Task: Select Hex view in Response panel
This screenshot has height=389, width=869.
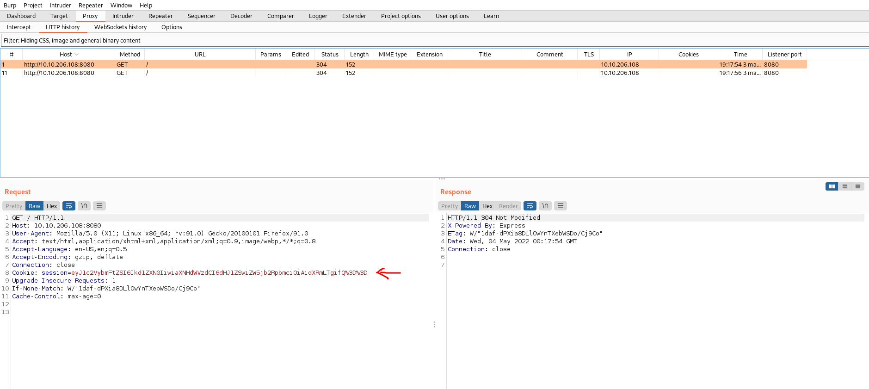Action: [x=487, y=206]
